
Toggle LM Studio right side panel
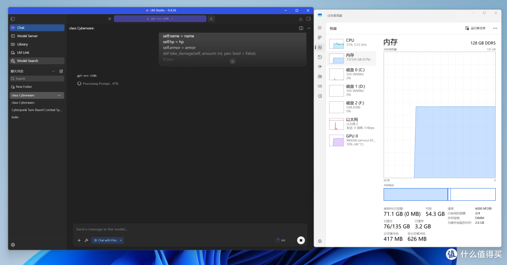[x=308, y=19]
